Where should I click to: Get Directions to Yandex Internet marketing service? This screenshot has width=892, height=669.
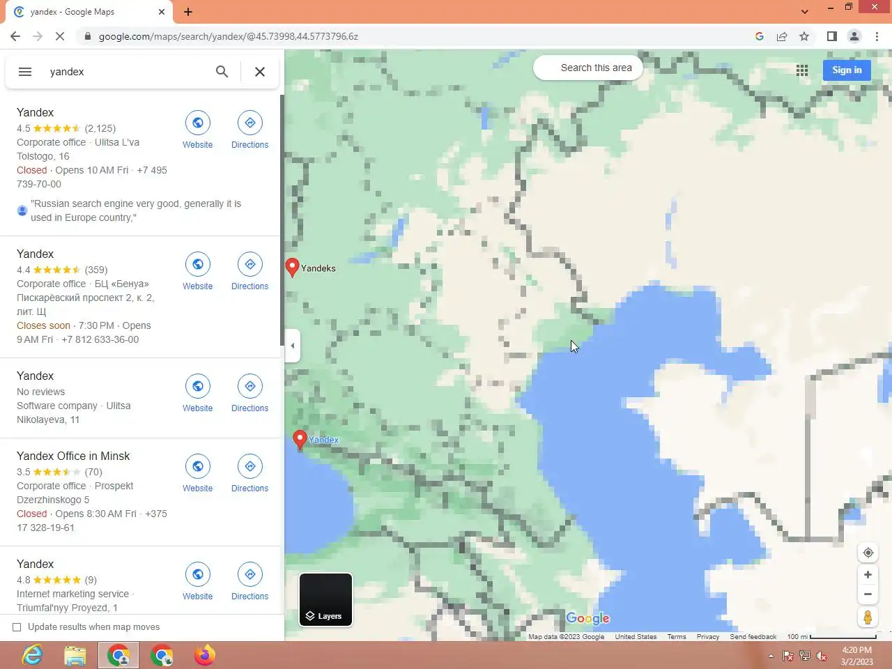(x=249, y=582)
